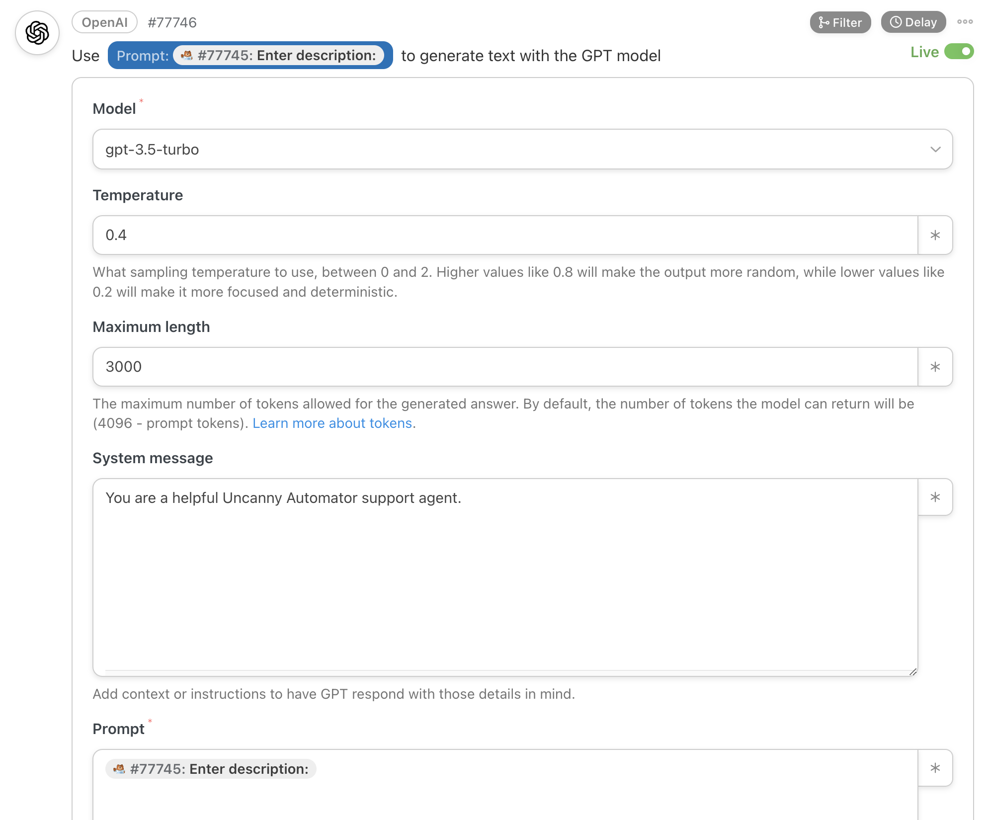Viewport: 987px width, 820px height.
Task: Click into the Temperature field with 0.4
Action: 505,235
